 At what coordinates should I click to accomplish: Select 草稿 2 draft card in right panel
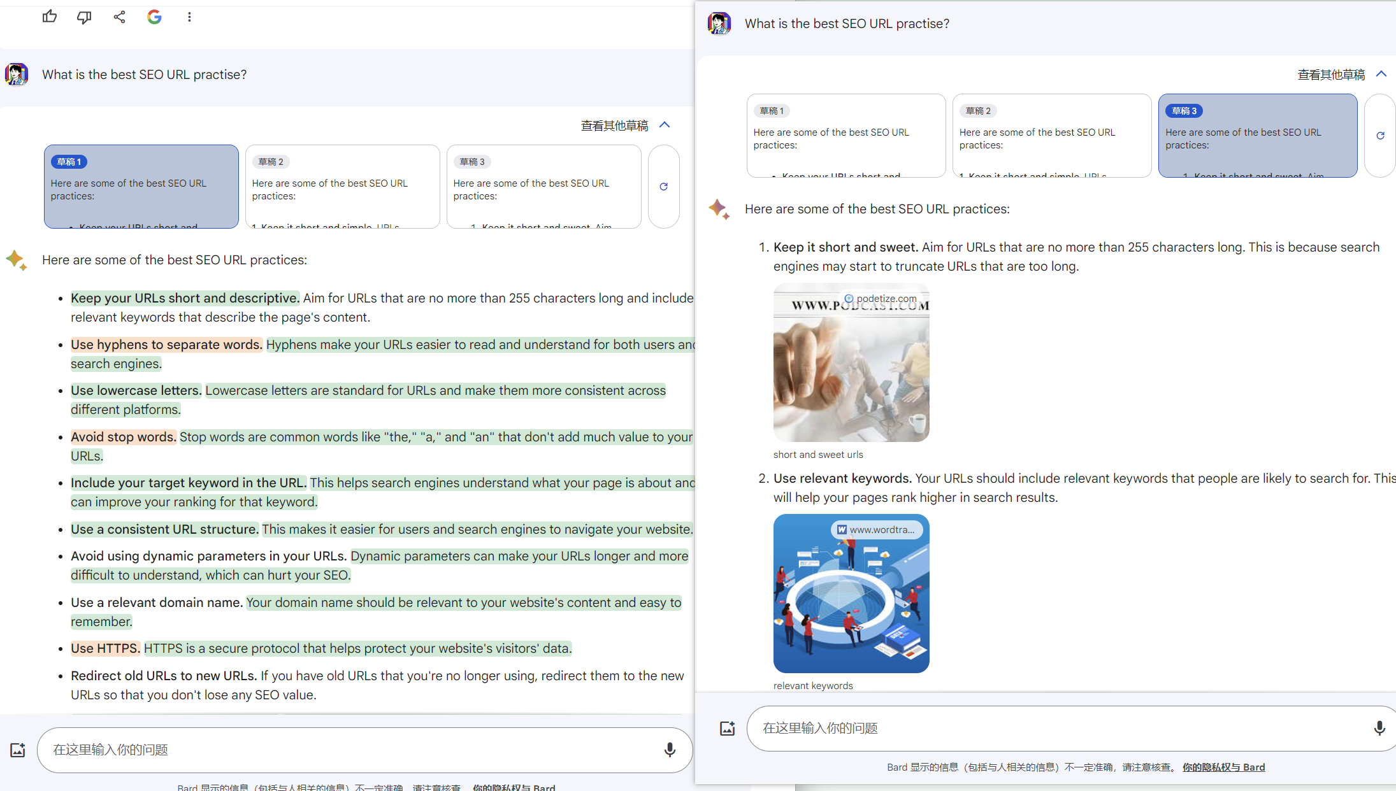1051,136
